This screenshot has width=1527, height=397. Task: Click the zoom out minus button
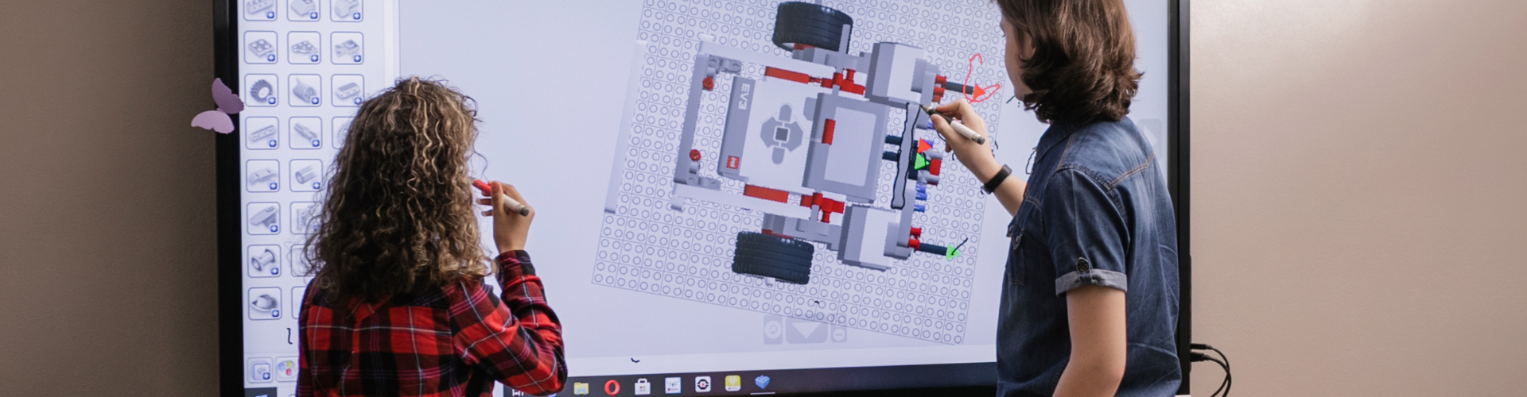(x=837, y=333)
